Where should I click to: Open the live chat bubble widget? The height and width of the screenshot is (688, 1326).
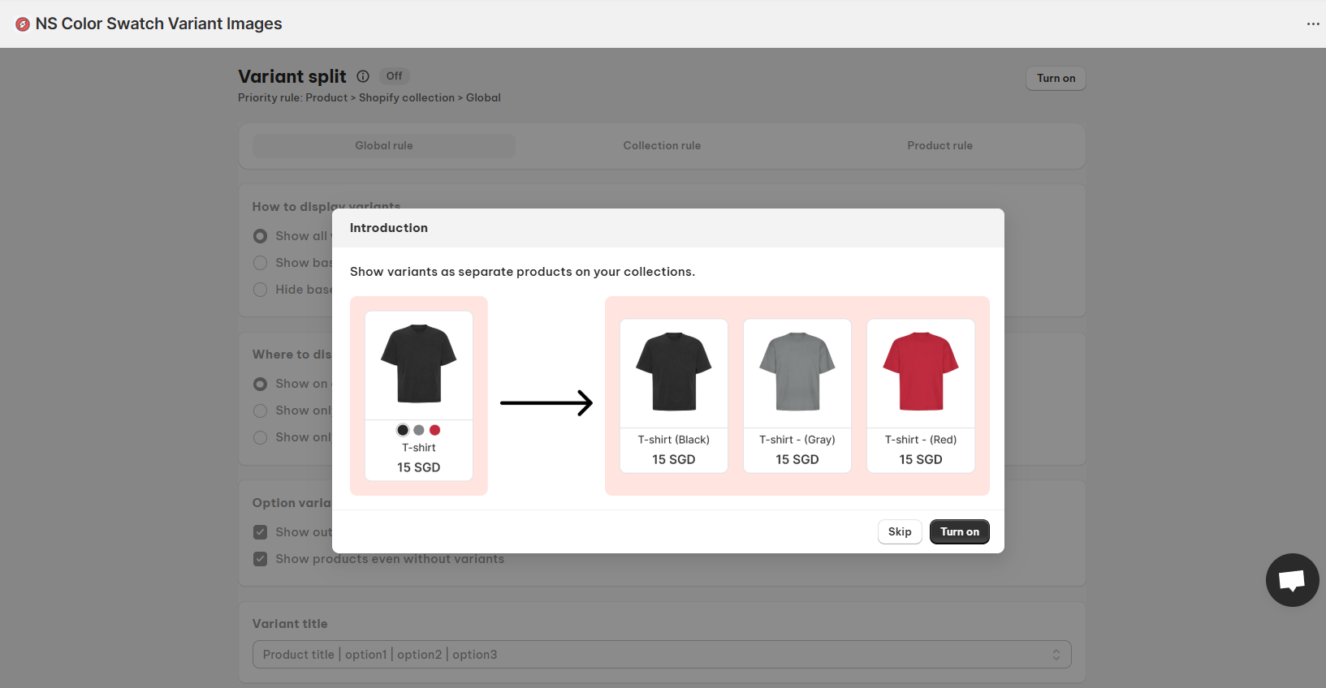click(x=1292, y=580)
